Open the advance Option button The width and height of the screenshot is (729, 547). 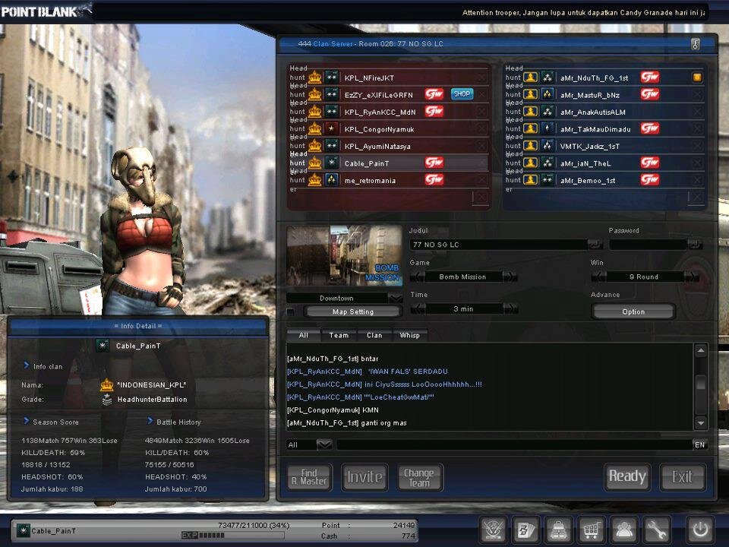click(633, 311)
